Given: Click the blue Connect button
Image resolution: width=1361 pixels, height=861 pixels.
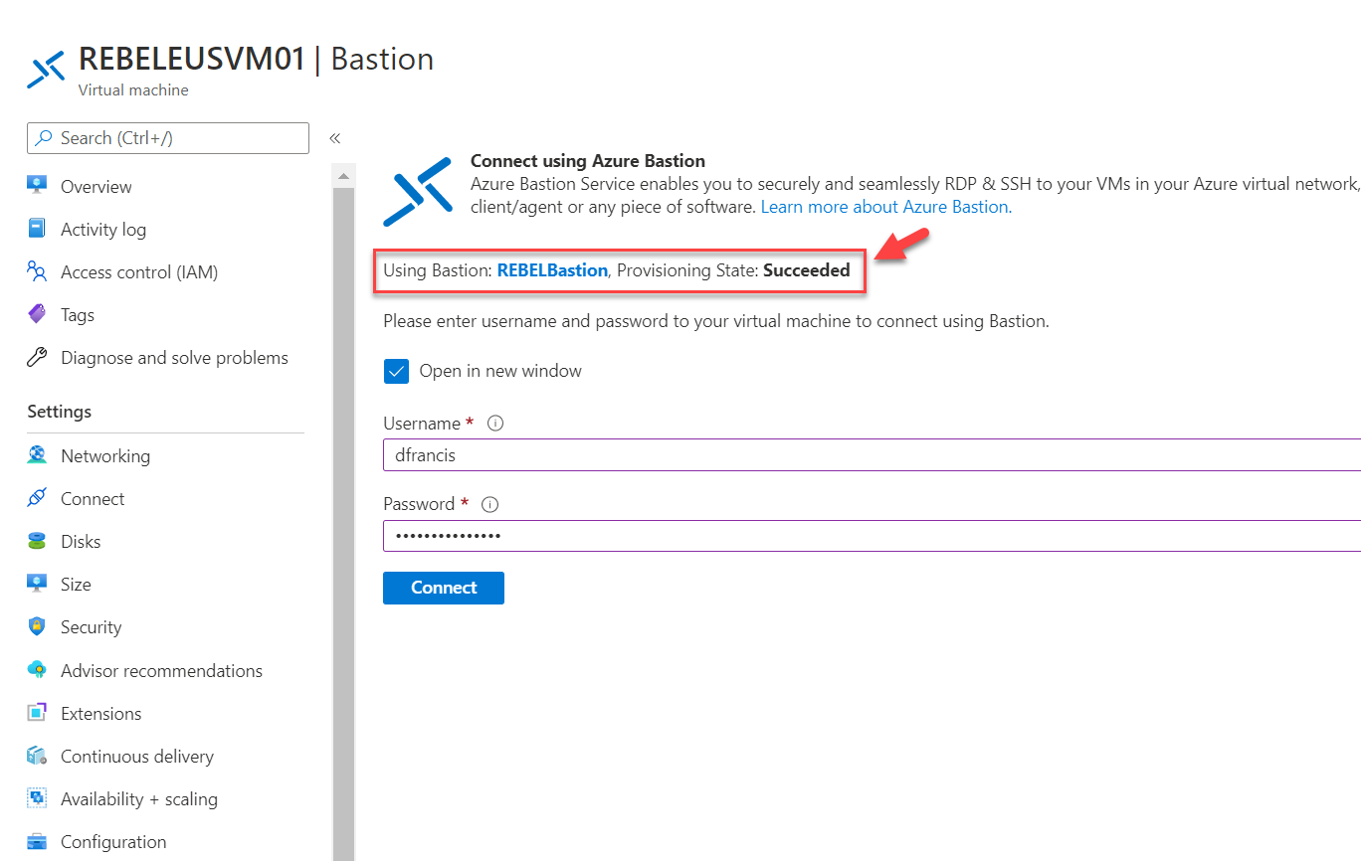Looking at the screenshot, I should click(x=444, y=588).
